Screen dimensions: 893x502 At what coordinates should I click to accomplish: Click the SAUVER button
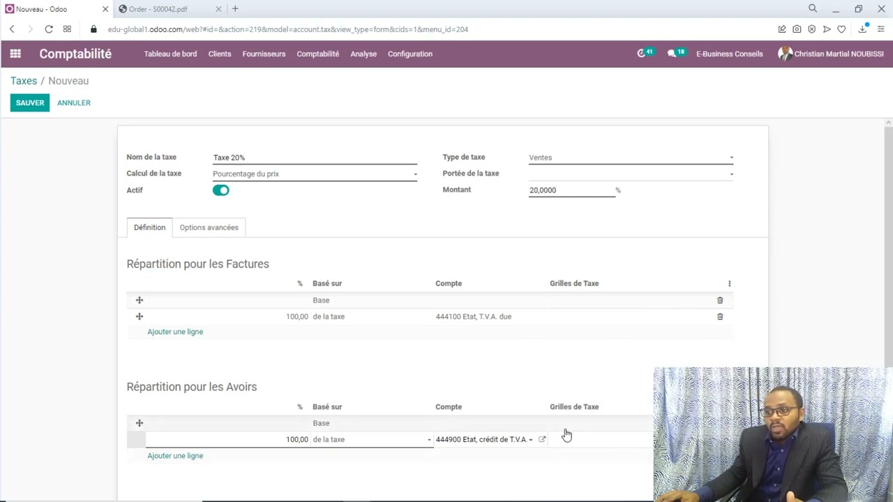30,102
